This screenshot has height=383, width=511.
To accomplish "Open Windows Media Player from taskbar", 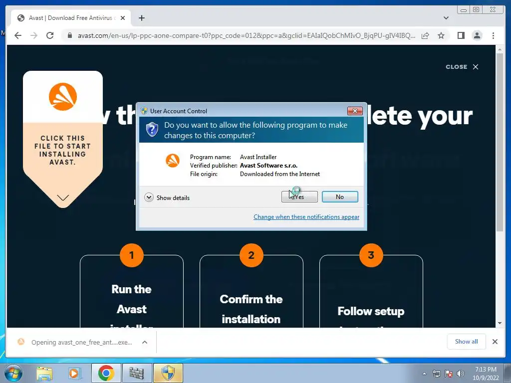I will tap(75, 373).
